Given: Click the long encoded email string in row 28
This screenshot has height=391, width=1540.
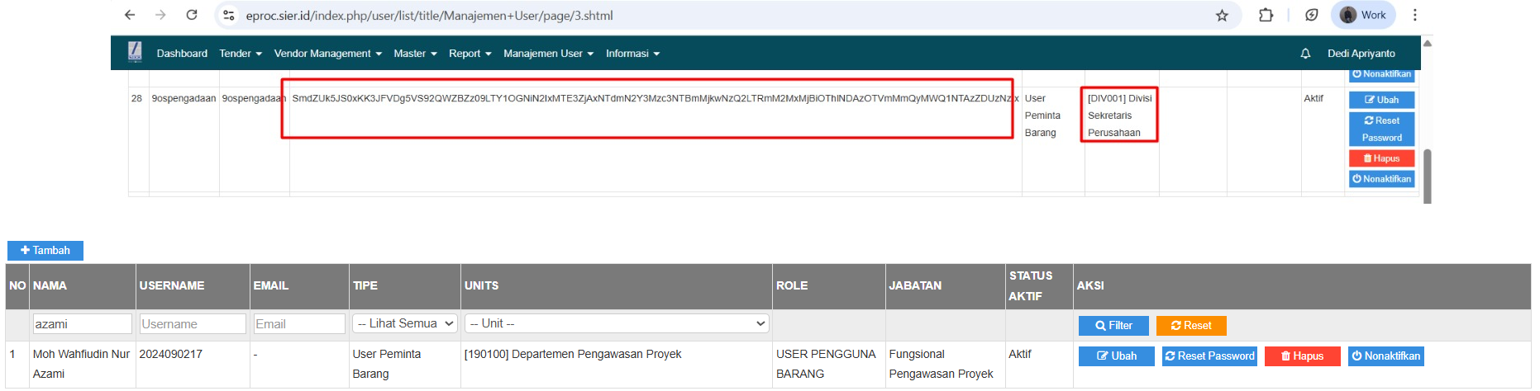Looking at the screenshot, I should tap(655, 98).
